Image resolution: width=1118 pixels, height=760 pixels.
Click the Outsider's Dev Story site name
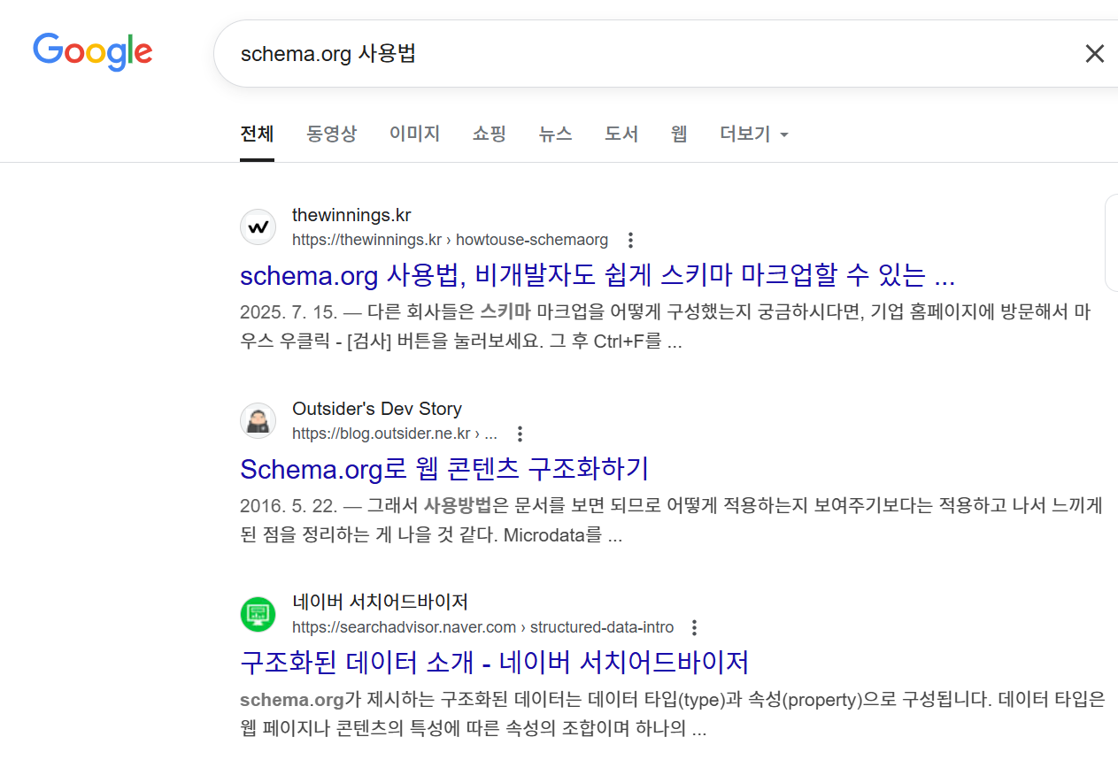(x=377, y=409)
